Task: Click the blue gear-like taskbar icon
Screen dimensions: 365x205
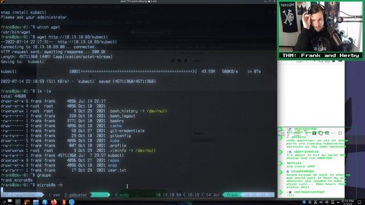Action: [44, 202]
